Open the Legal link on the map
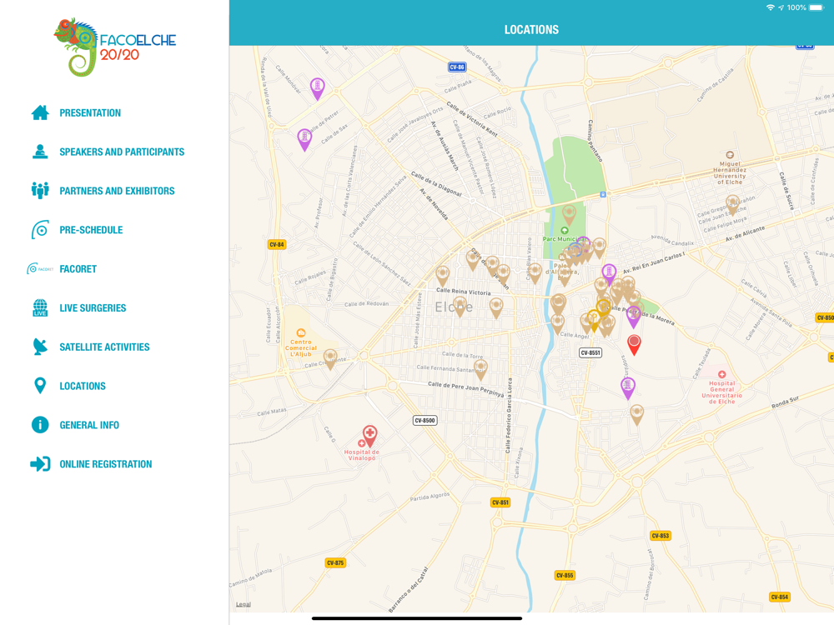Viewport: 834px width, 625px height. [x=243, y=604]
